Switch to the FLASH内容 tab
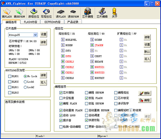Screen dimensions: 161x139 30,22
